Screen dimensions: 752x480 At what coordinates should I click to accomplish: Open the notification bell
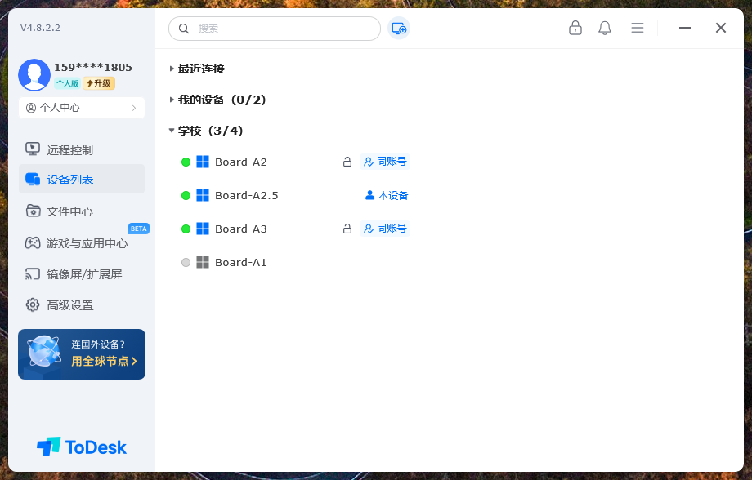coord(605,28)
